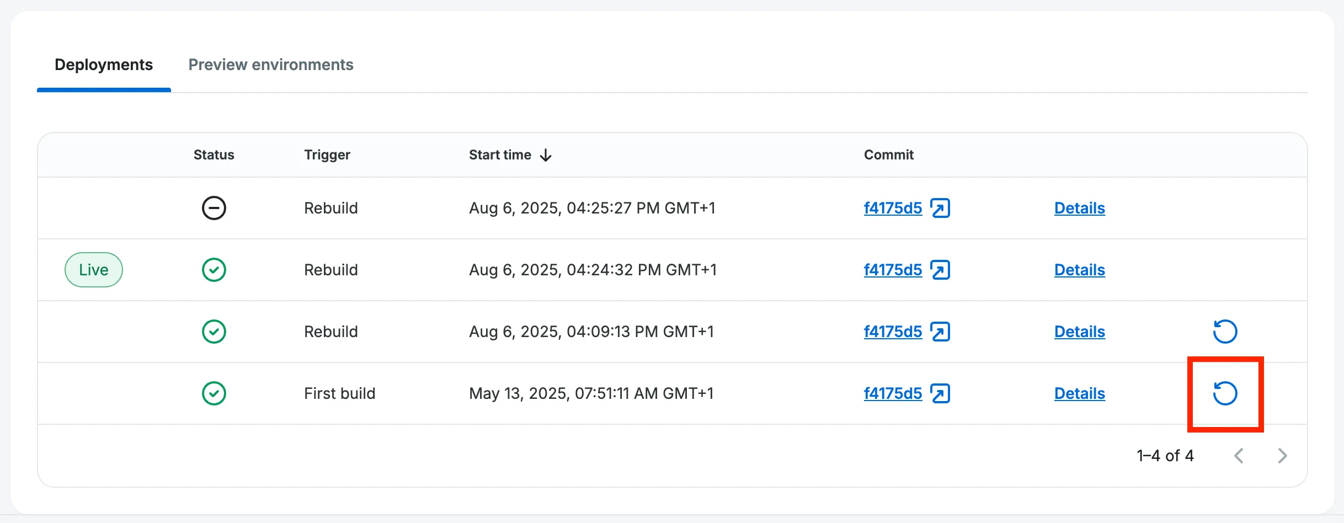Go to next page of deployments
The width and height of the screenshot is (1344, 523).
[x=1282, y=456]
